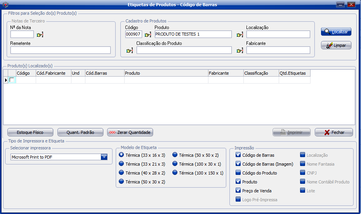Disable the Código de Barras checkbox

(238, 155)
